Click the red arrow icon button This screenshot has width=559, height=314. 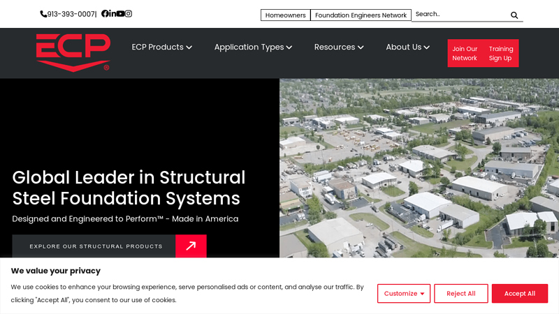191,246
